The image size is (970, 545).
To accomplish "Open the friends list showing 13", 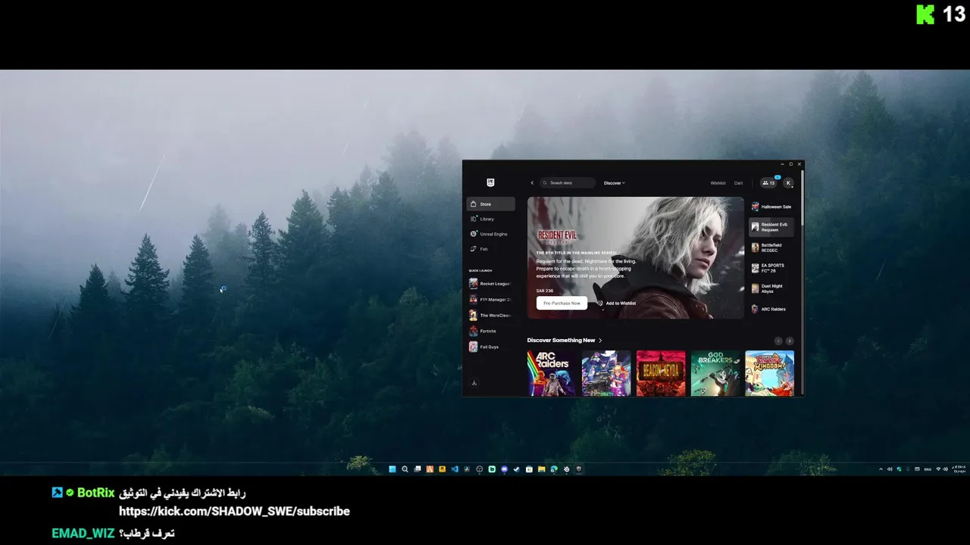I will click(x=768, y=182).
